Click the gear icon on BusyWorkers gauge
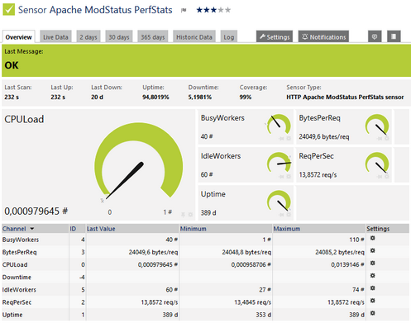The image size is (411, 323). coord(289,139)
